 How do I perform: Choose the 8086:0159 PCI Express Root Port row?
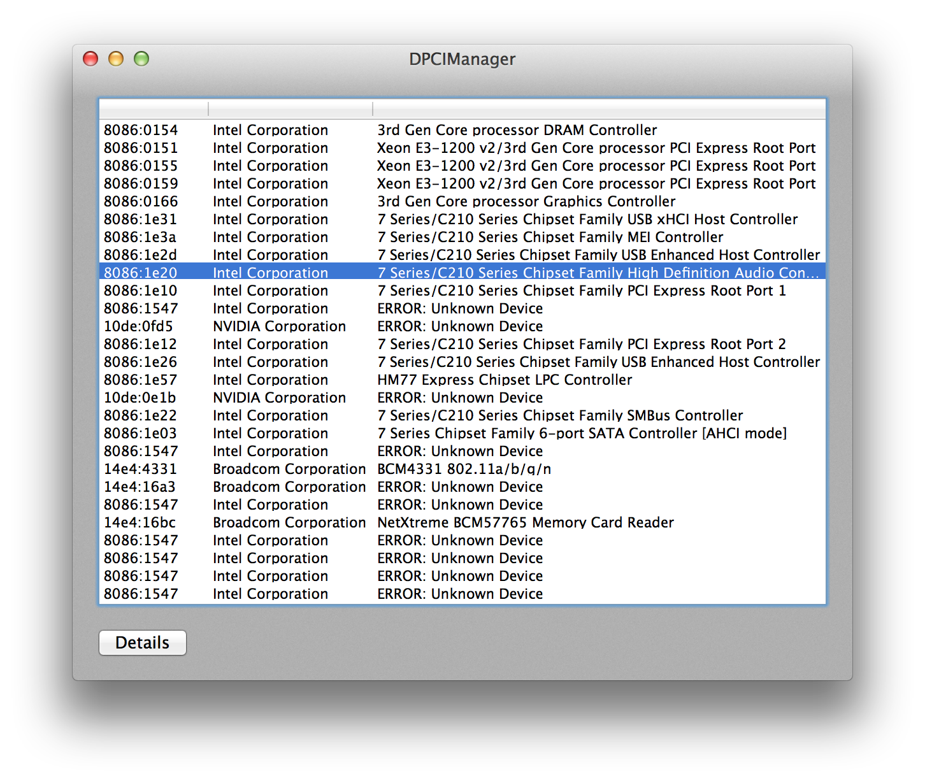click(x=462, y=183)
